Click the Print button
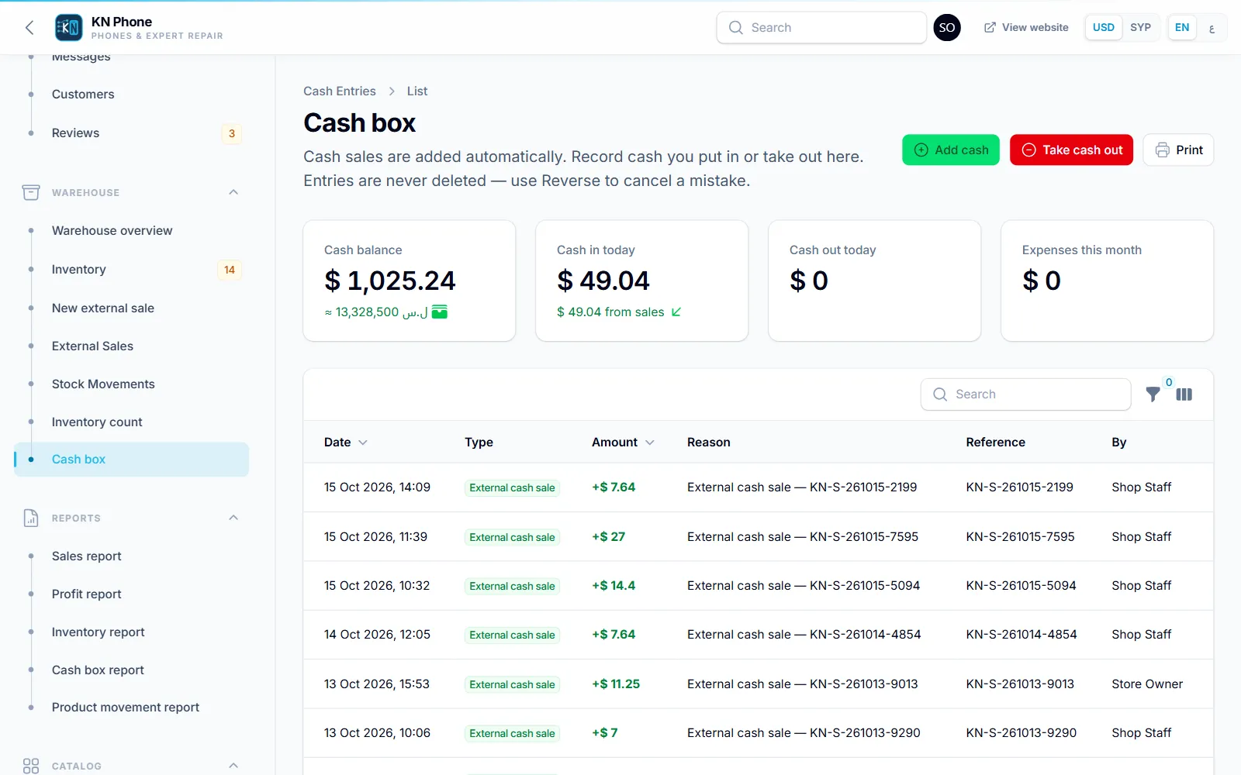 tap(1178, 150)
